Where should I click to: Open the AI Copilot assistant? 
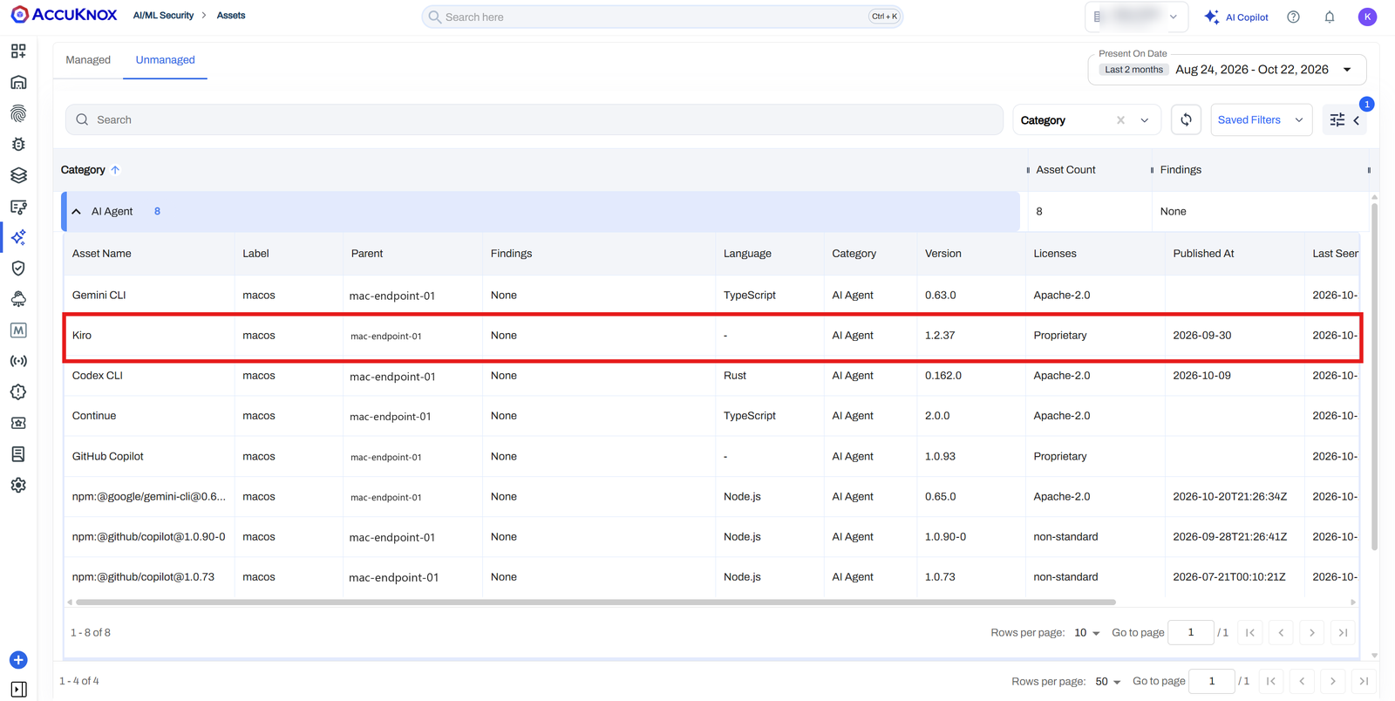(1236, 17)
